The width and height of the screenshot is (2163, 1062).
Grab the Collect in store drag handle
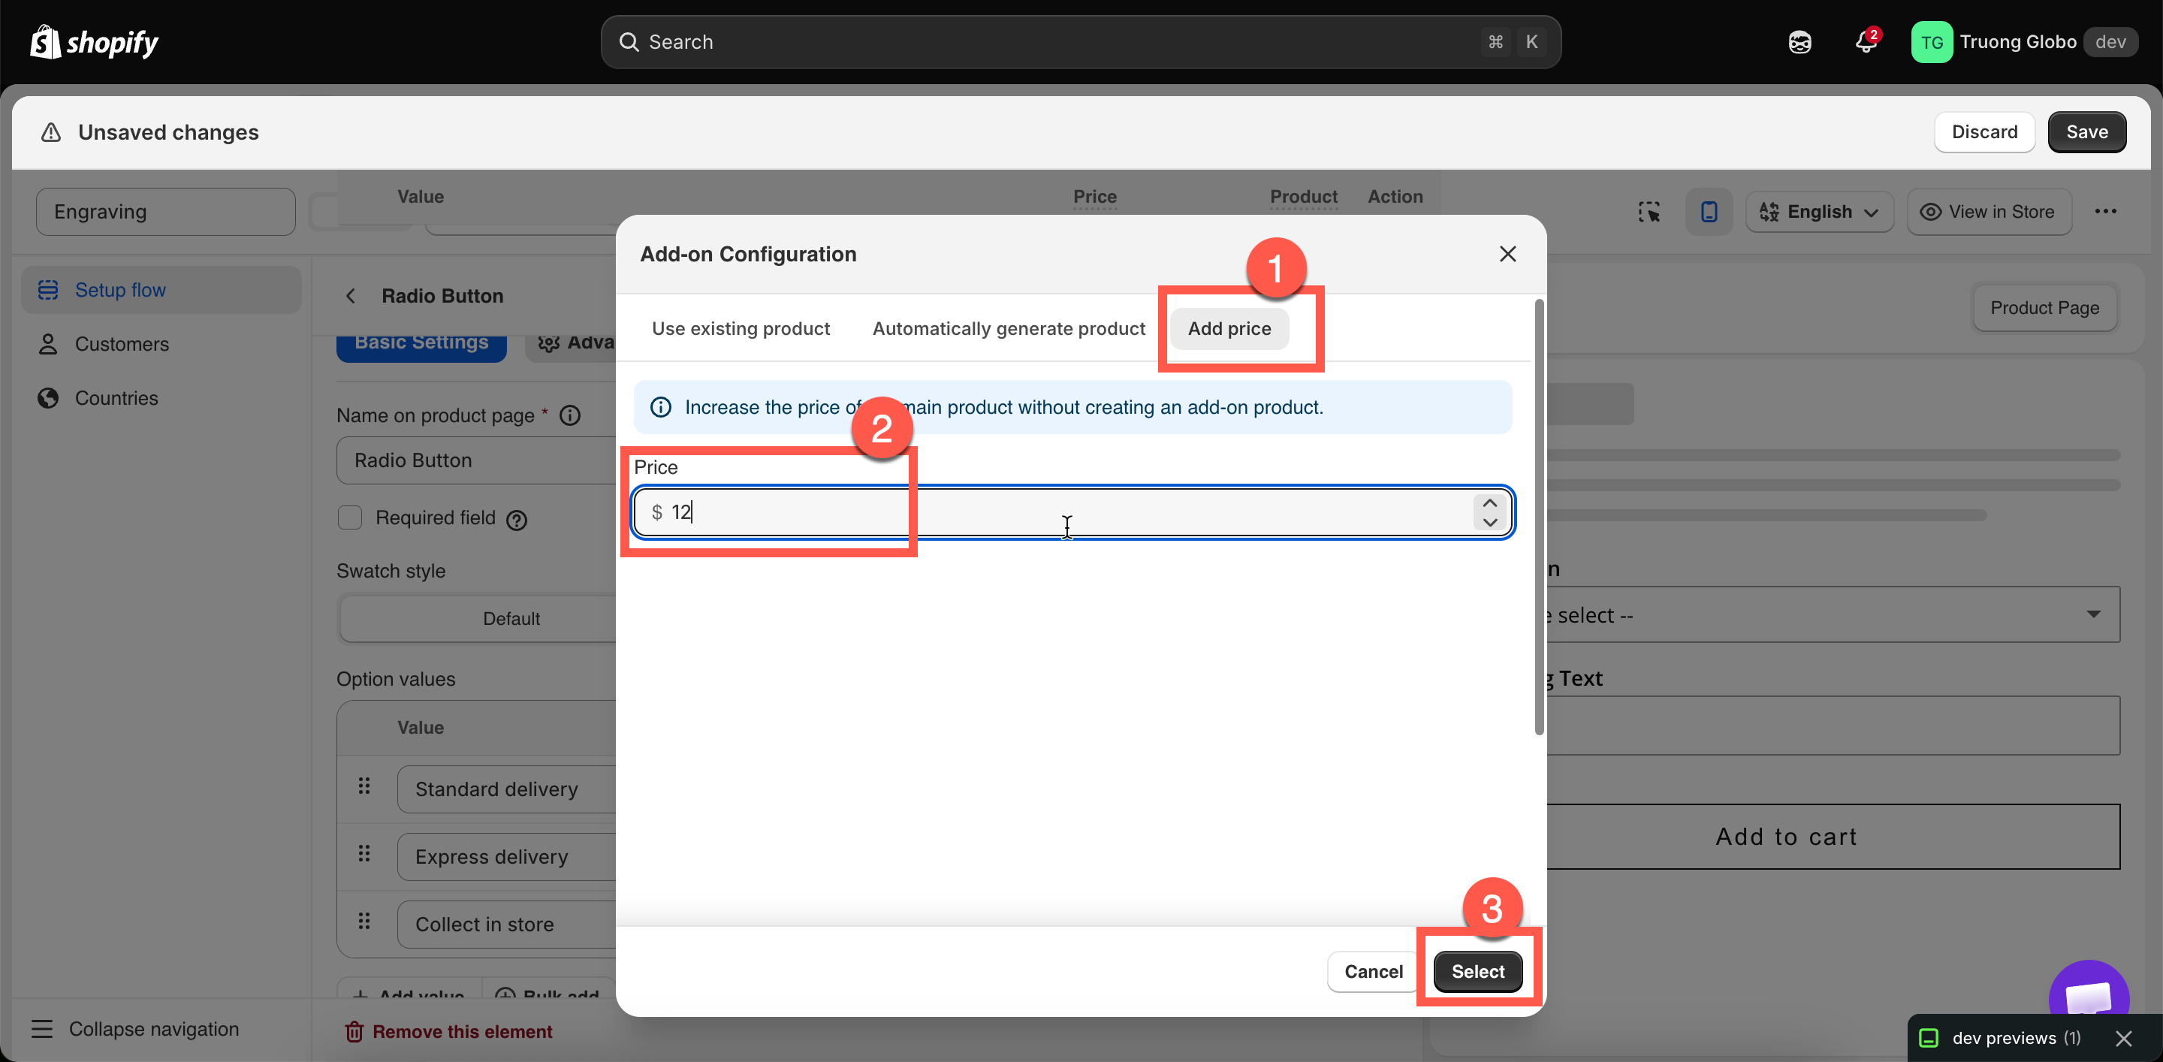[364, 922]
